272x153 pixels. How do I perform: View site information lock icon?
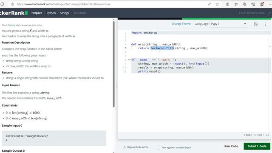pyautogui.click(x=13, y=4)
